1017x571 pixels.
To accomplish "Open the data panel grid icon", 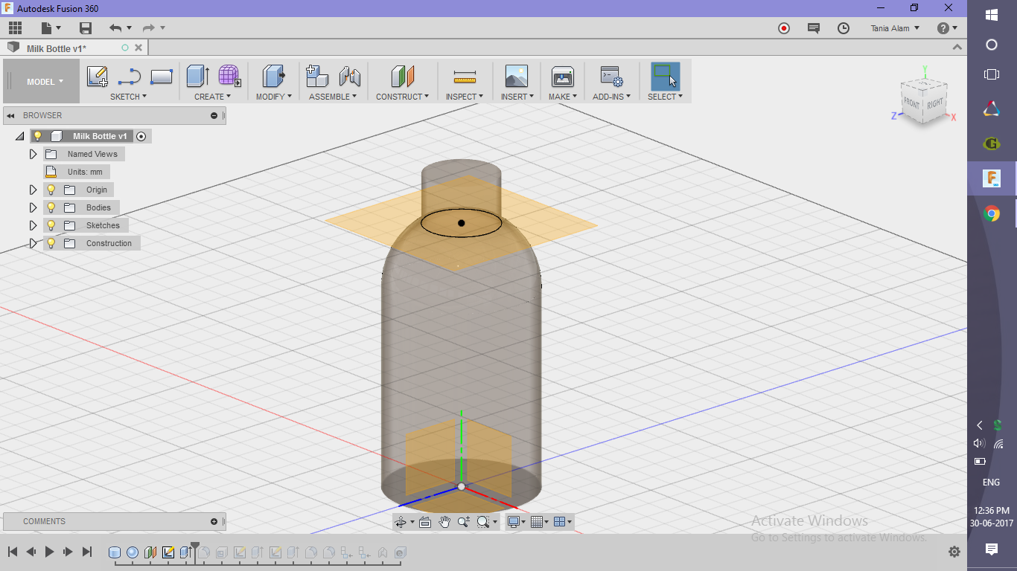I will coord(15,28).
